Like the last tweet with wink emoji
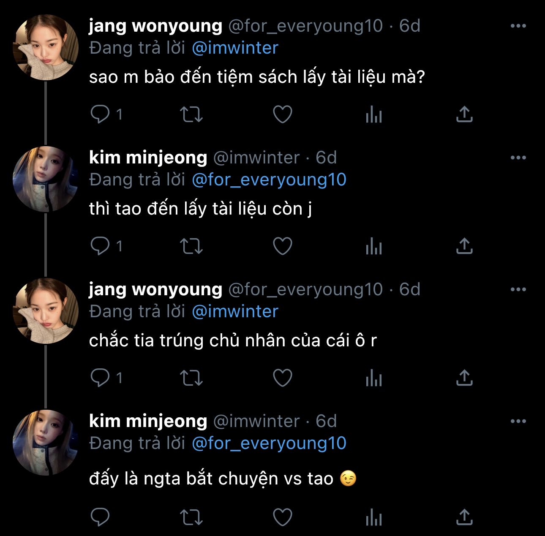This screenshot has height=536, width=545. click(283, 517)
